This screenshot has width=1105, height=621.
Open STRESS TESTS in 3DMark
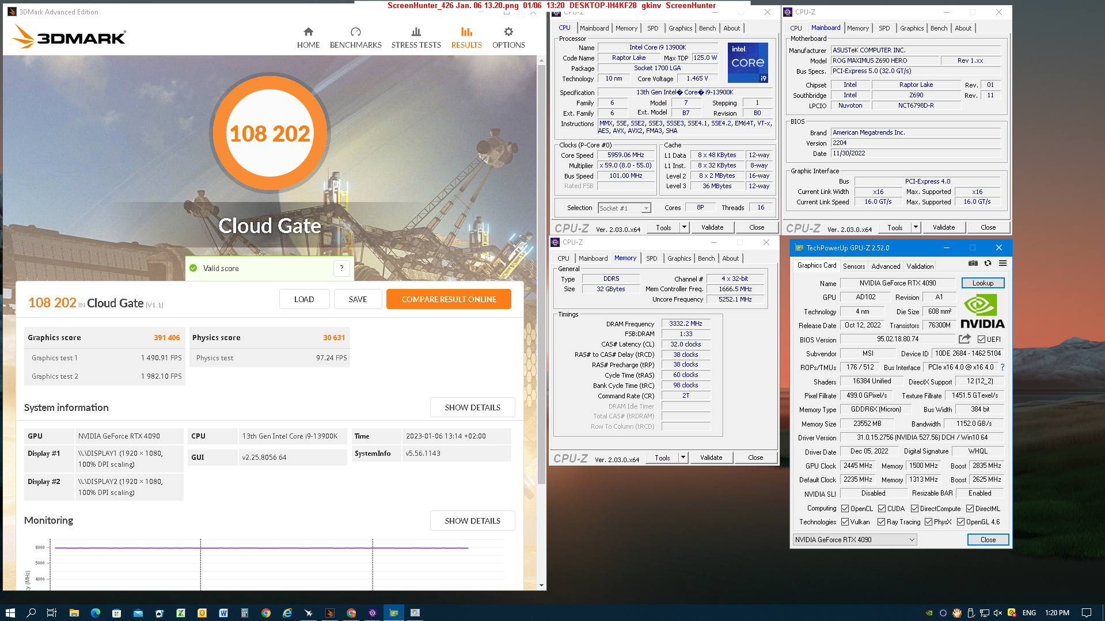tap(416, 38)
